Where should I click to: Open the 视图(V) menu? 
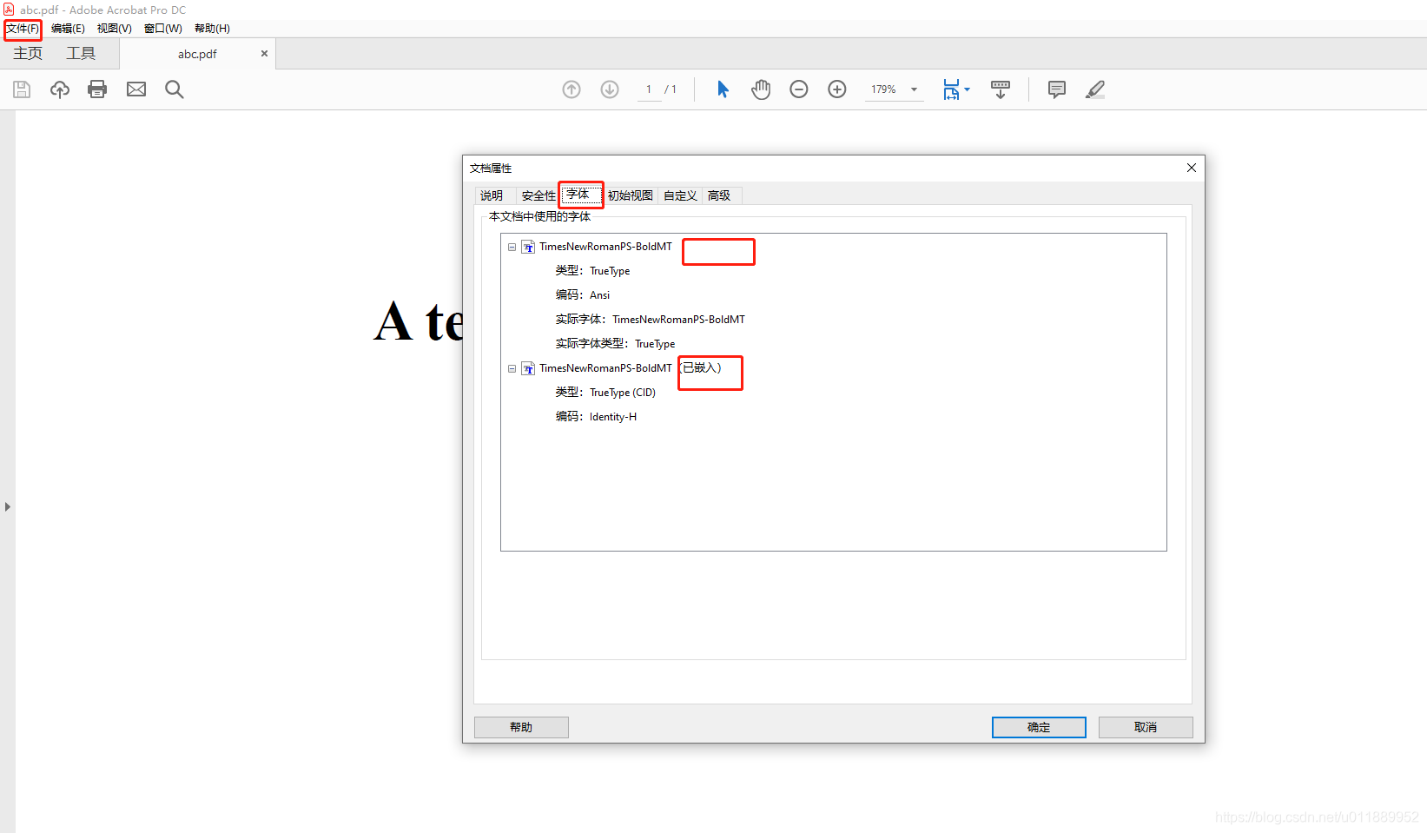point(114,29)
